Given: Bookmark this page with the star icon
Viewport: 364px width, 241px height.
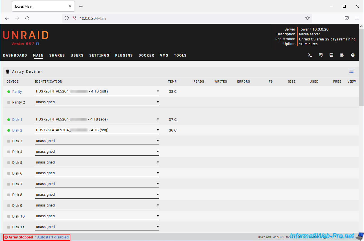Looking at the screenshot, I should [x=308, y=18].
